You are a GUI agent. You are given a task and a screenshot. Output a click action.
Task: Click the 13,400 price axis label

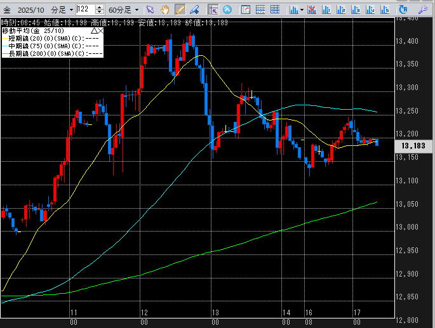click(x=406, y=41)
